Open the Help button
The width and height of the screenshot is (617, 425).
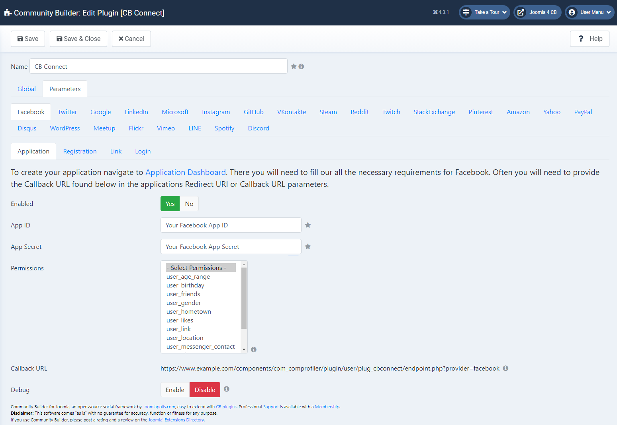tap(590, 39)
